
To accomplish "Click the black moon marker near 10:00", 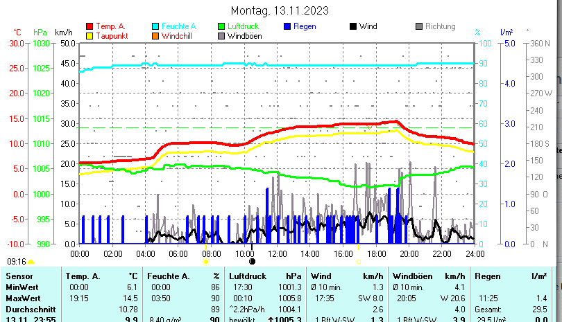I will point(252,262).
